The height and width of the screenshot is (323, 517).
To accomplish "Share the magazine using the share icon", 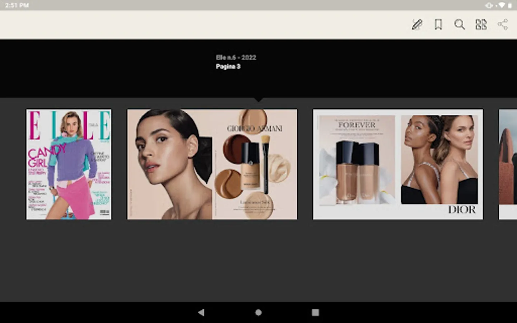I will click(x=503, y=24).
